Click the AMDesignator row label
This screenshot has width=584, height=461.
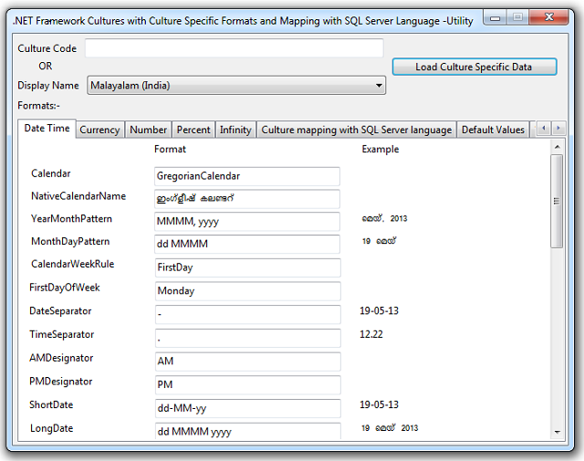click(x=61, y=358)
